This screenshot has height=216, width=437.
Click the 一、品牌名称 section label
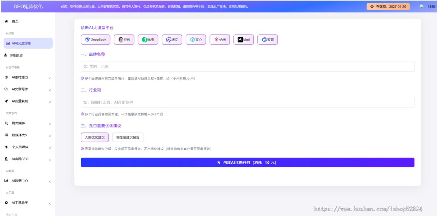(93, 54)
